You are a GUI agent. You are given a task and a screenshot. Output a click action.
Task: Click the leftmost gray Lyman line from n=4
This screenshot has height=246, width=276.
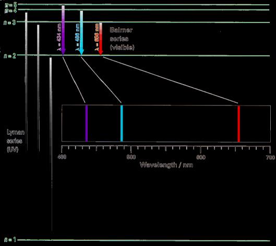pyautogui.click(x=27, y=81)
